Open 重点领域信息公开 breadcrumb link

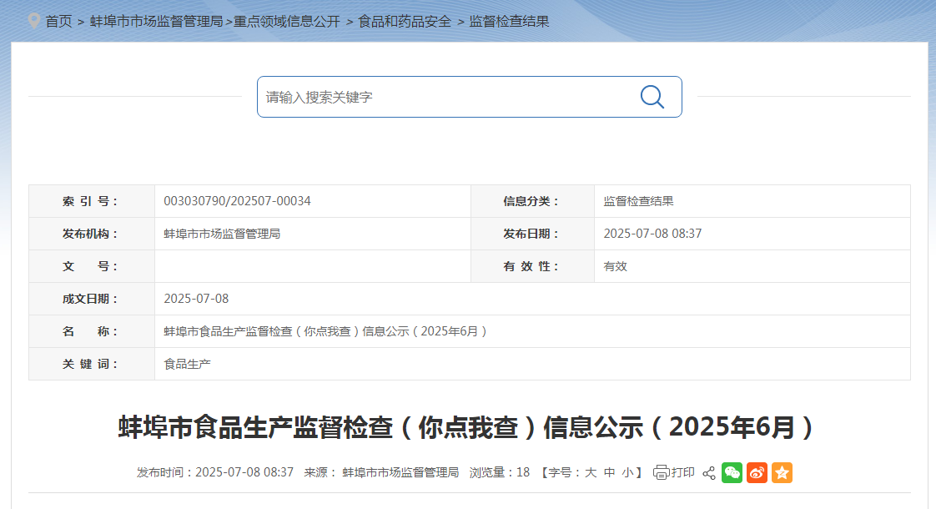pos(286,22)
